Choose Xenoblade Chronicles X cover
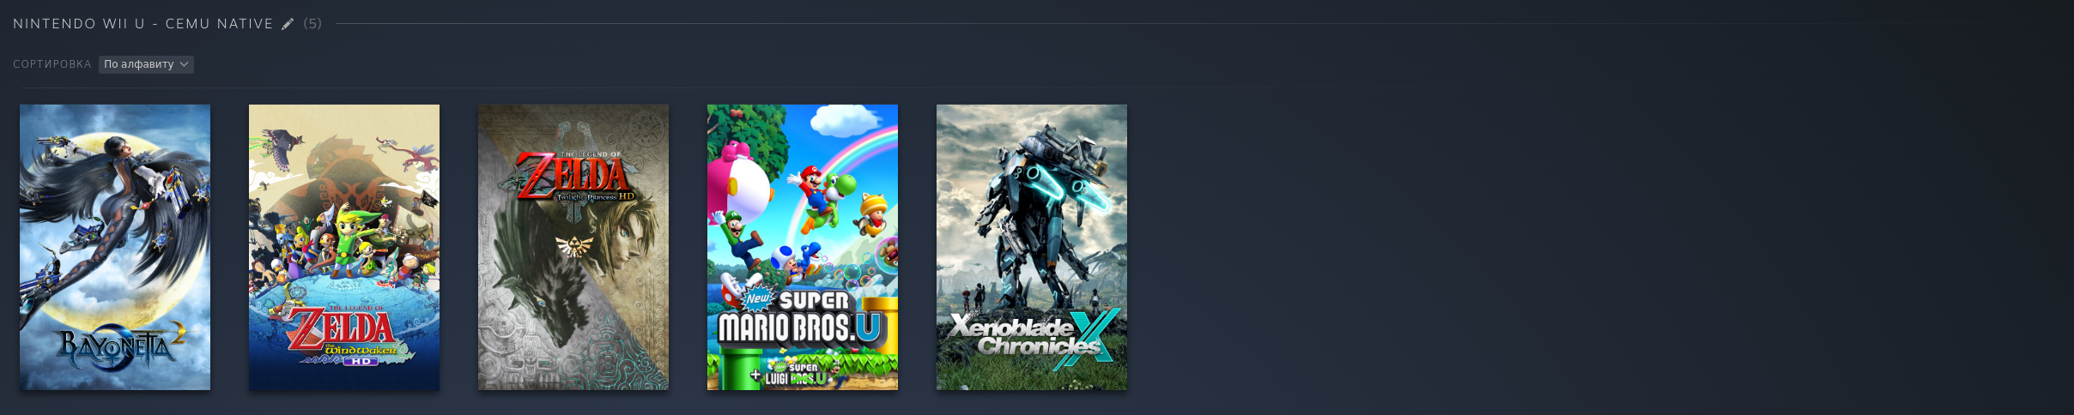The width and height of the screenshot is (2074, 415). click(1032, 247)
